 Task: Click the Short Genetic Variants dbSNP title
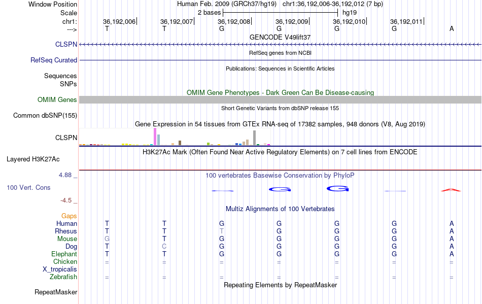tap(280, 108)
